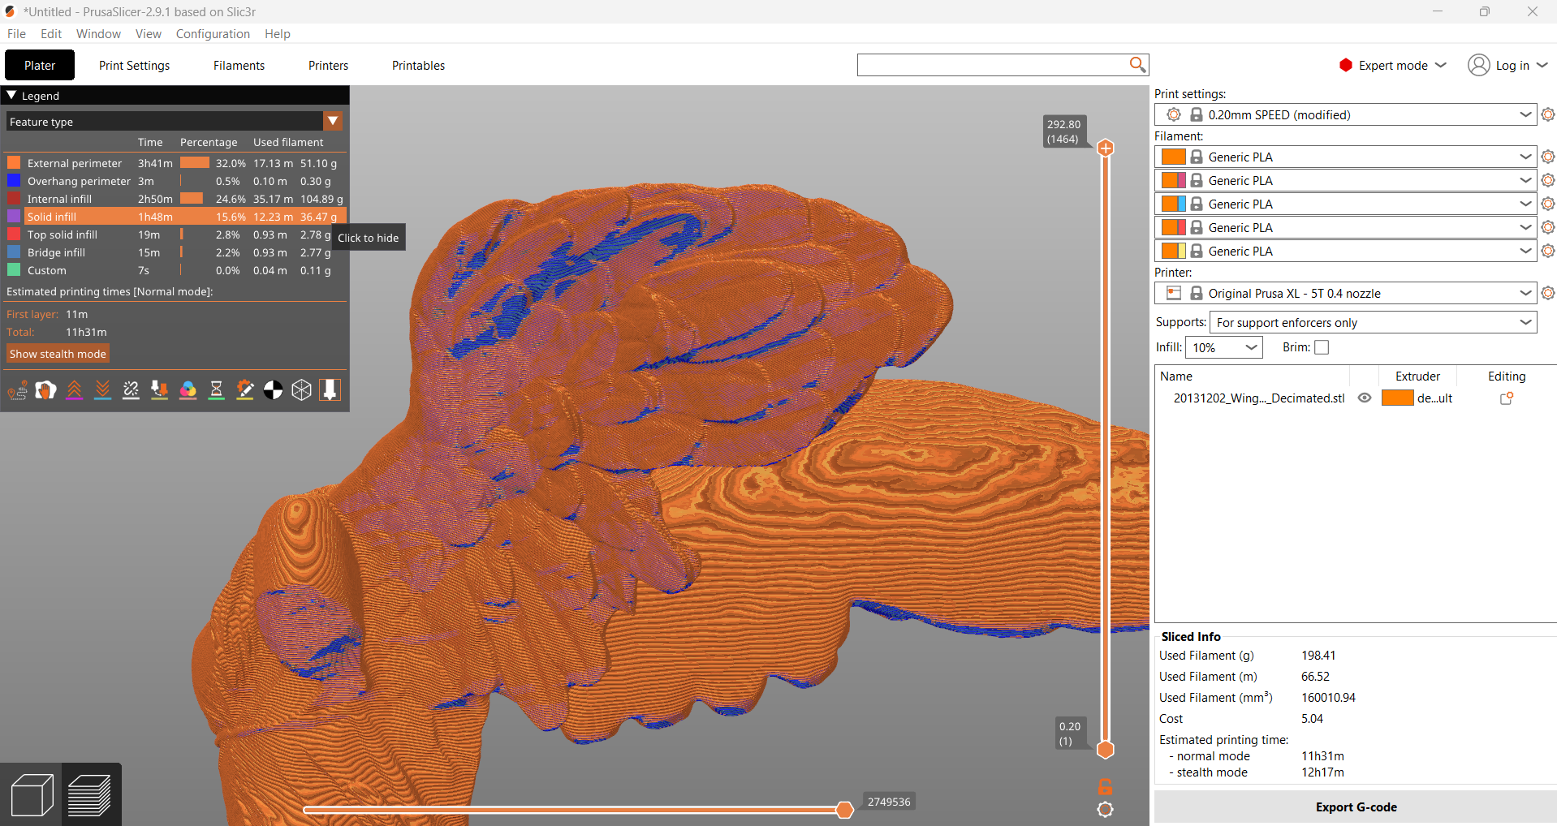Enable the Brim checkbox
The width and height of the screenshot is (1557, 826).
point(1322,347)
